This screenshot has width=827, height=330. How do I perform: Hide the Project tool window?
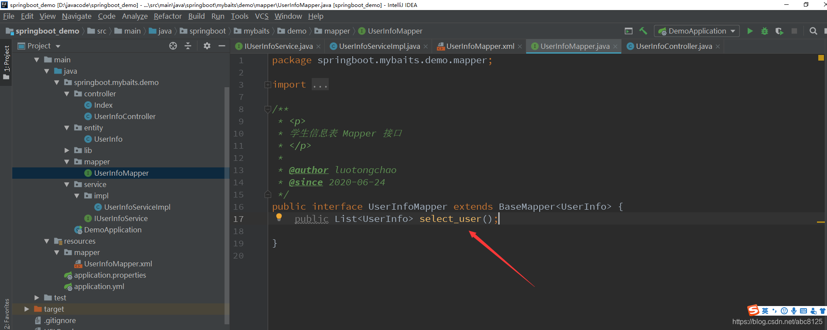click(221, 46)
